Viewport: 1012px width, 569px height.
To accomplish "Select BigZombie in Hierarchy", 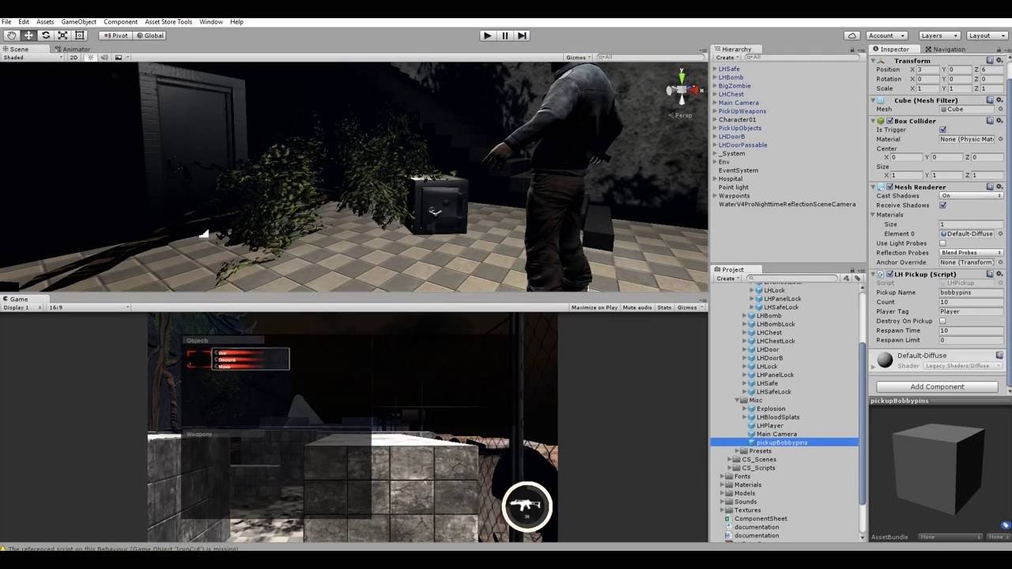I will (x=734, y=86).
